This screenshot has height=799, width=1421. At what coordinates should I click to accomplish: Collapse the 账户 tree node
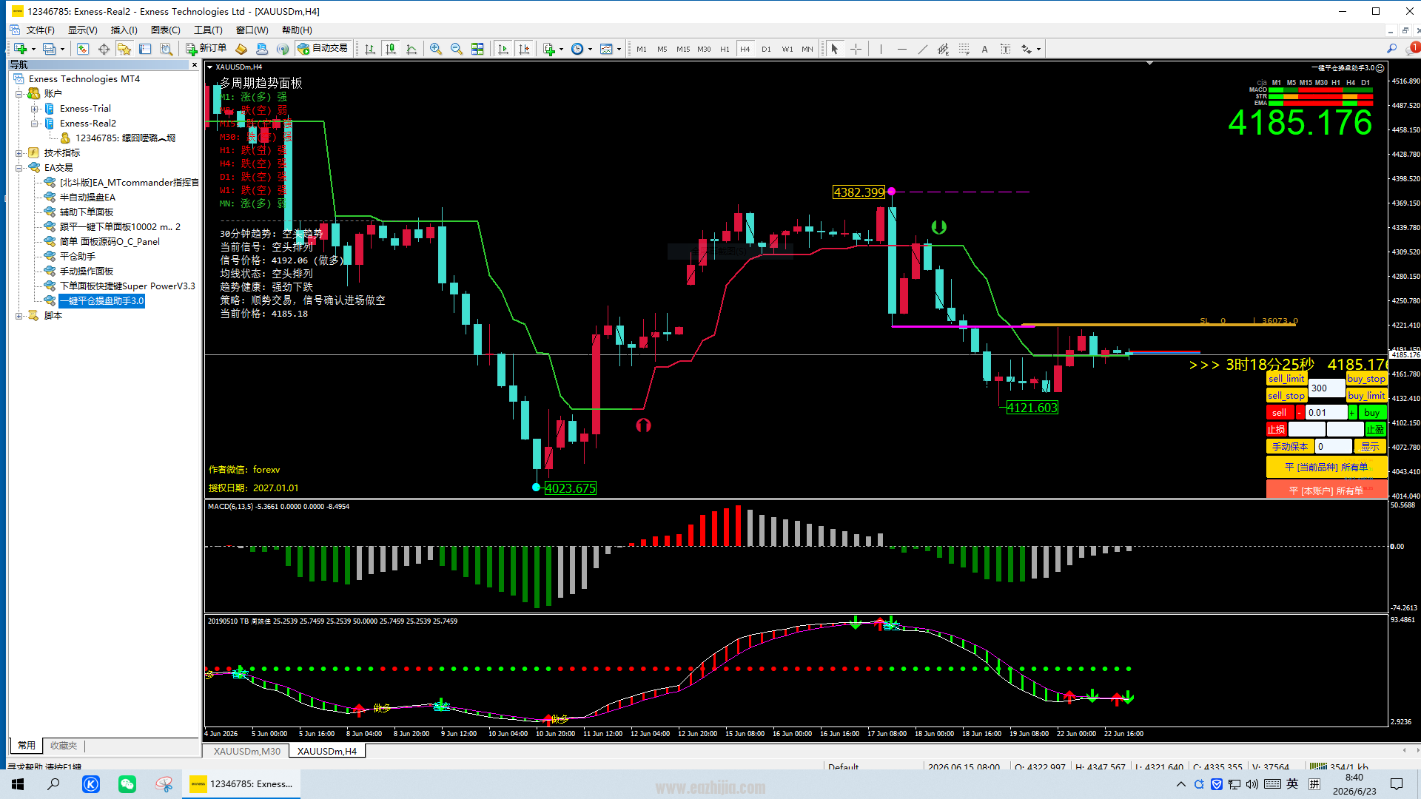pos(19,94)
